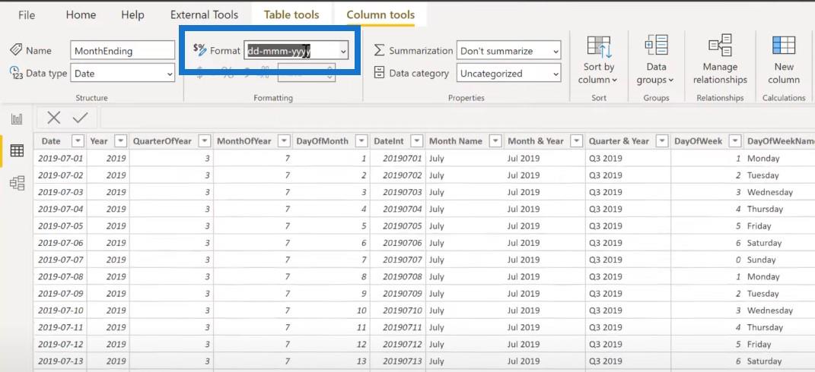This screenshot has height=372, width=815.
Task: Select the DayOfWeekName column header
Action: point(781,141)
